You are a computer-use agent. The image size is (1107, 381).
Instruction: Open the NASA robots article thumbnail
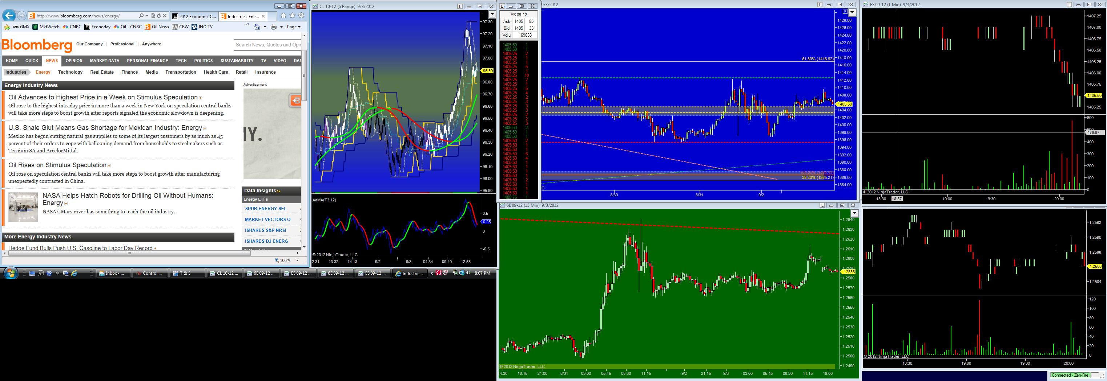pos(23,207)
